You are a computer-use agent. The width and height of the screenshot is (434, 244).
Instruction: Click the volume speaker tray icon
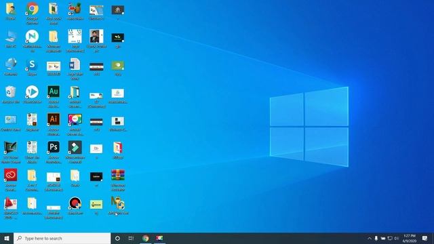pyautogui.click(x=396, y=239)
